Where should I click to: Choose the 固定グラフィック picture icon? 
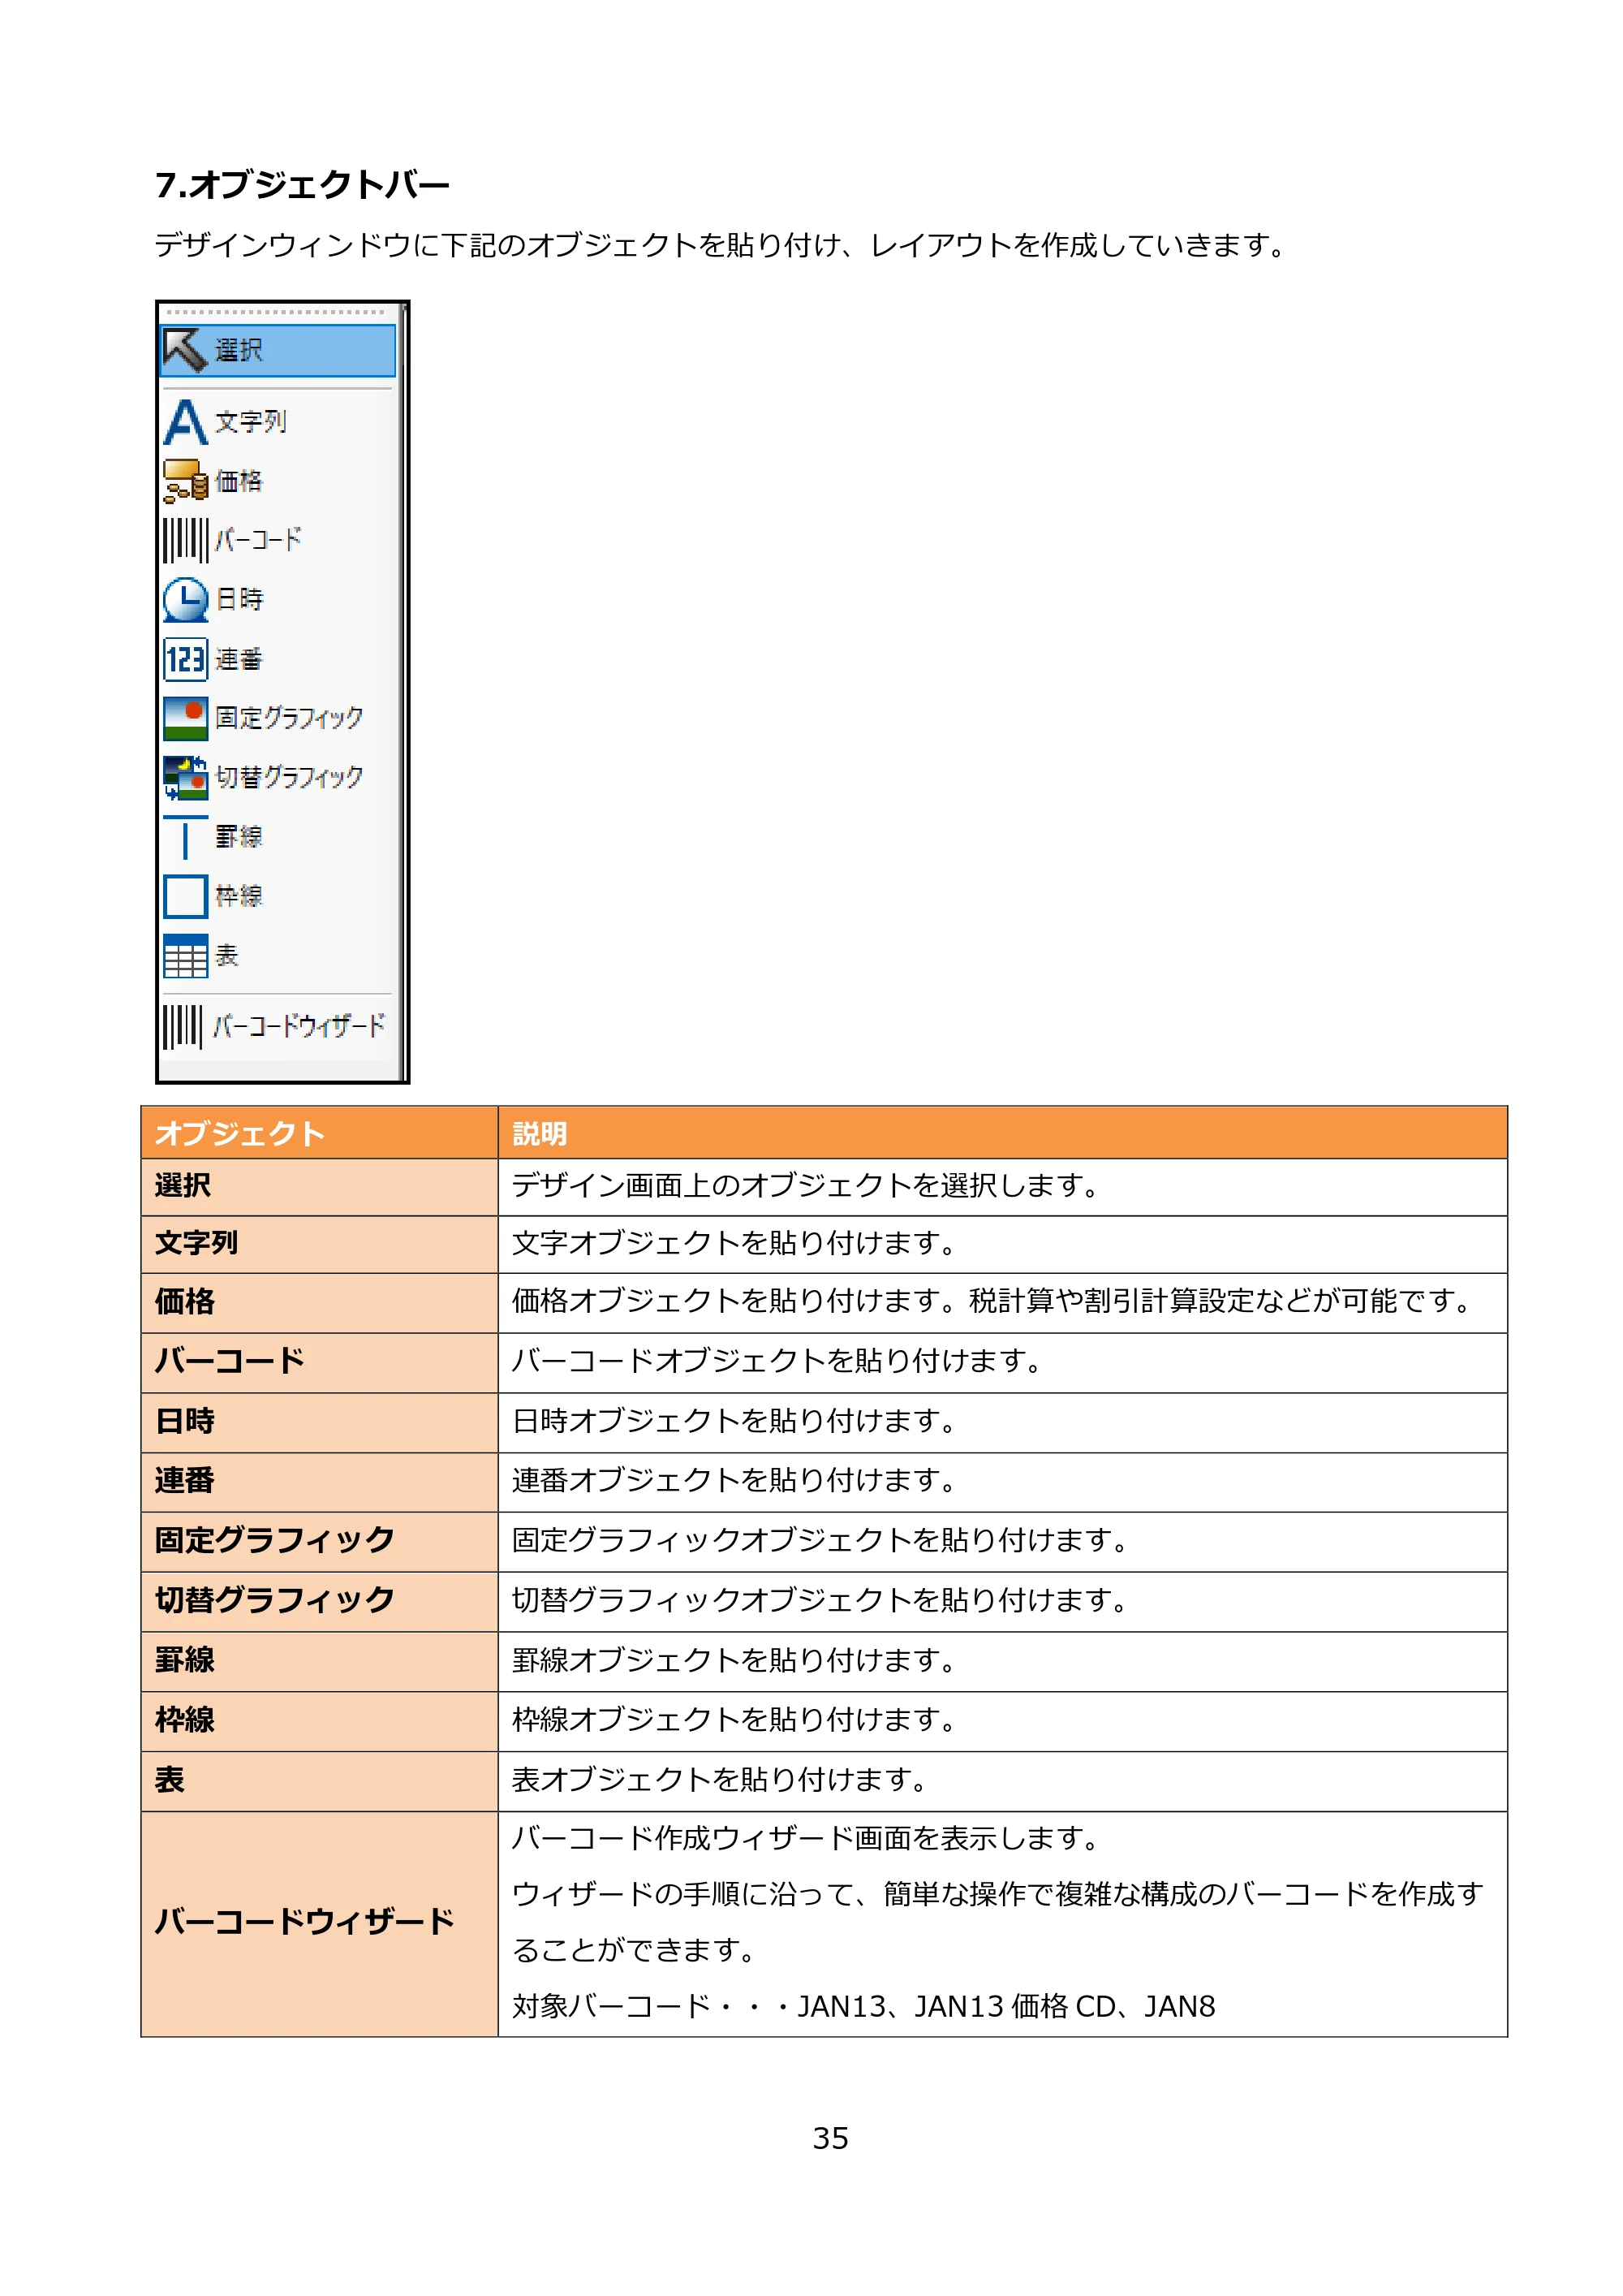click(186, 718)
